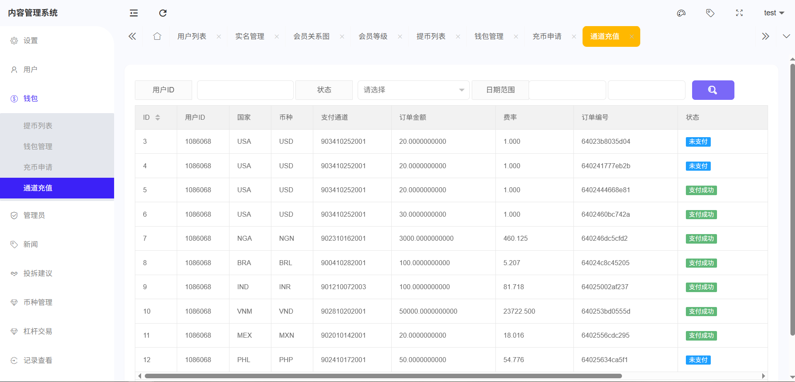Enter fullscreen mode
This screenshot has height=382, width=795.
click(739, 13)
